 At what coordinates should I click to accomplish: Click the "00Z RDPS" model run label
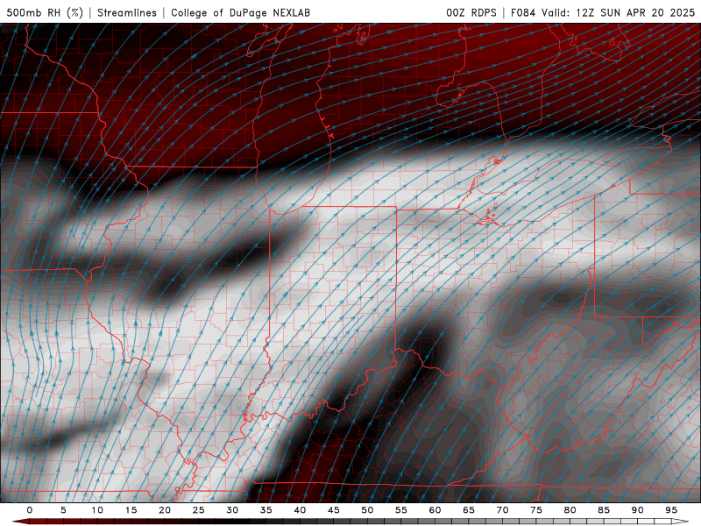pos(471,12)
